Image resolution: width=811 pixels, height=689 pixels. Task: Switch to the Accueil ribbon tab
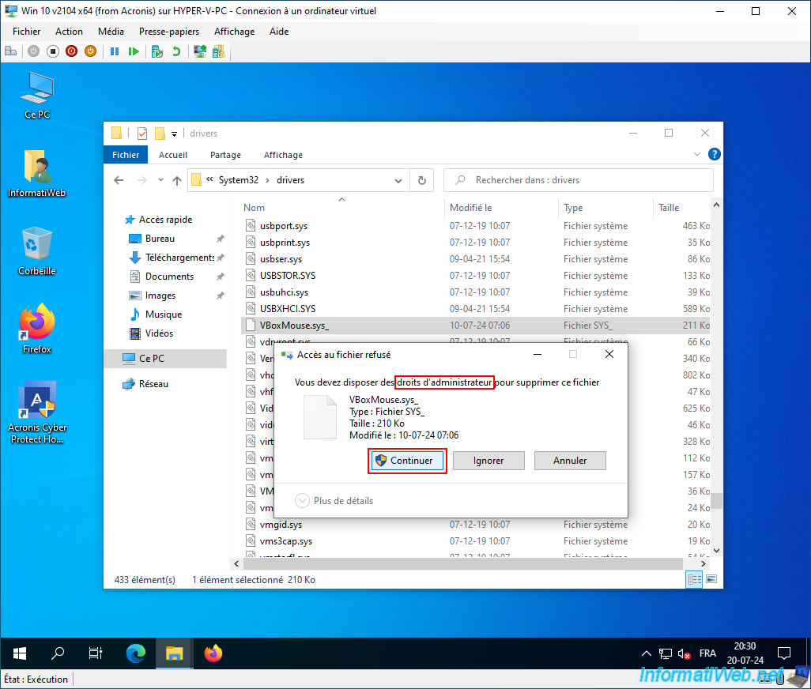click(x=173, y=155)
